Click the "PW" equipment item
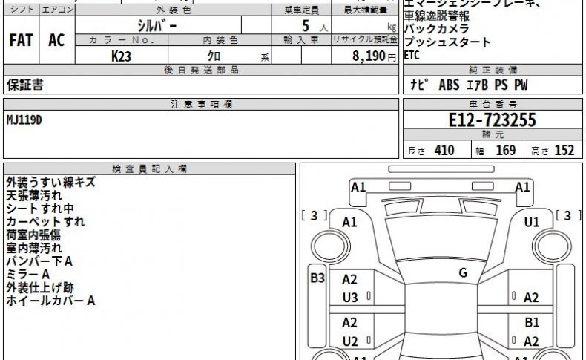 [521, 85]
